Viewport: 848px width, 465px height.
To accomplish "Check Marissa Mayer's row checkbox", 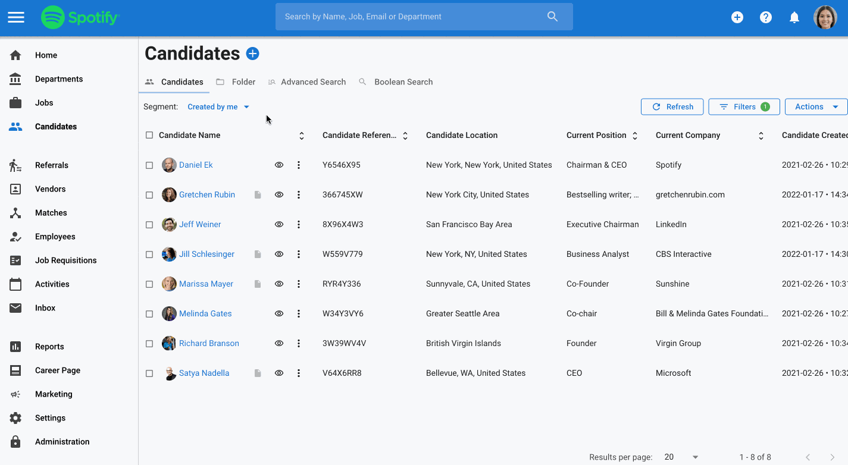I will coord(149,284).
